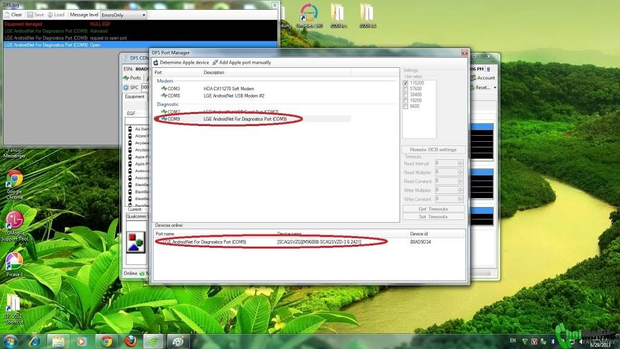Toggle the 115200 baud rate checkbox
The height and width of the screenshot is (349, 620).
[405, 83]
